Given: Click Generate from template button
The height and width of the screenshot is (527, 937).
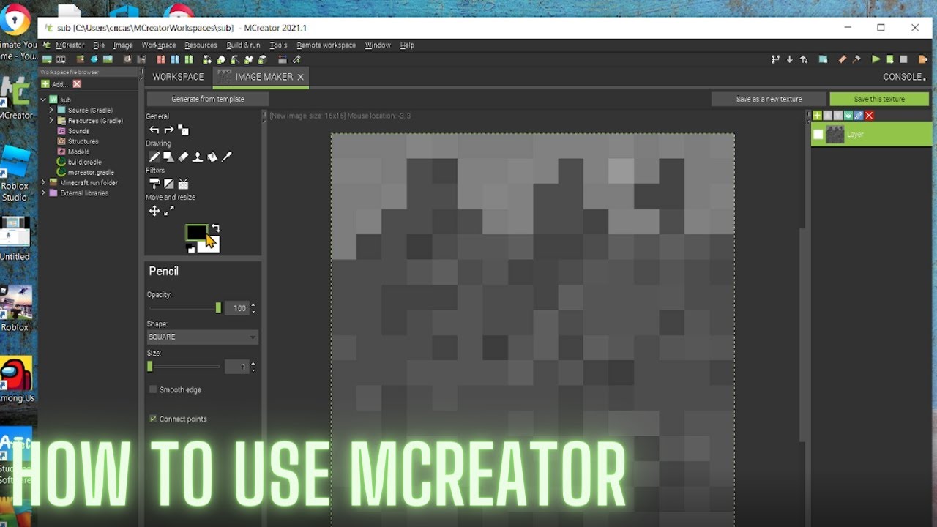Looking at the screenshot, I should point(207,99).
